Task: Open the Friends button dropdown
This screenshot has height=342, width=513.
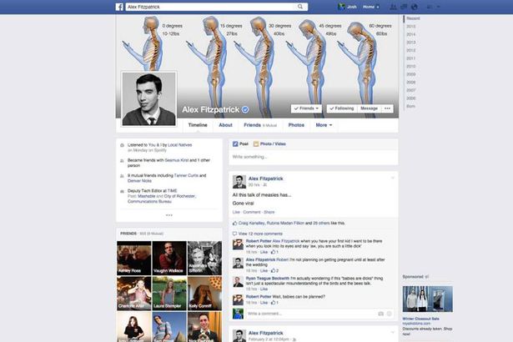Action: pos(307,108)
